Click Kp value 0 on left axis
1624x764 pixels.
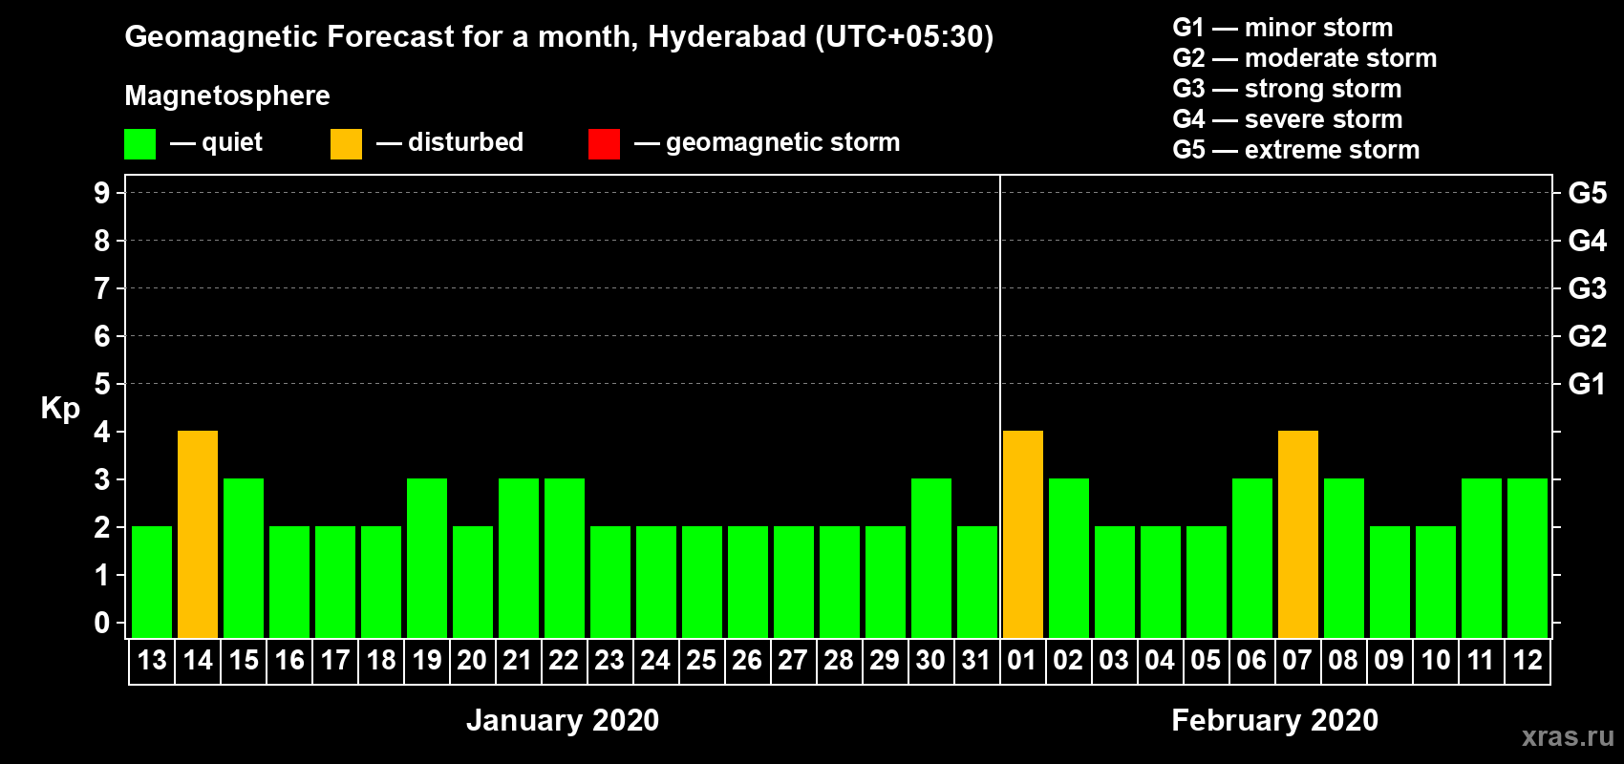[102, 623]
